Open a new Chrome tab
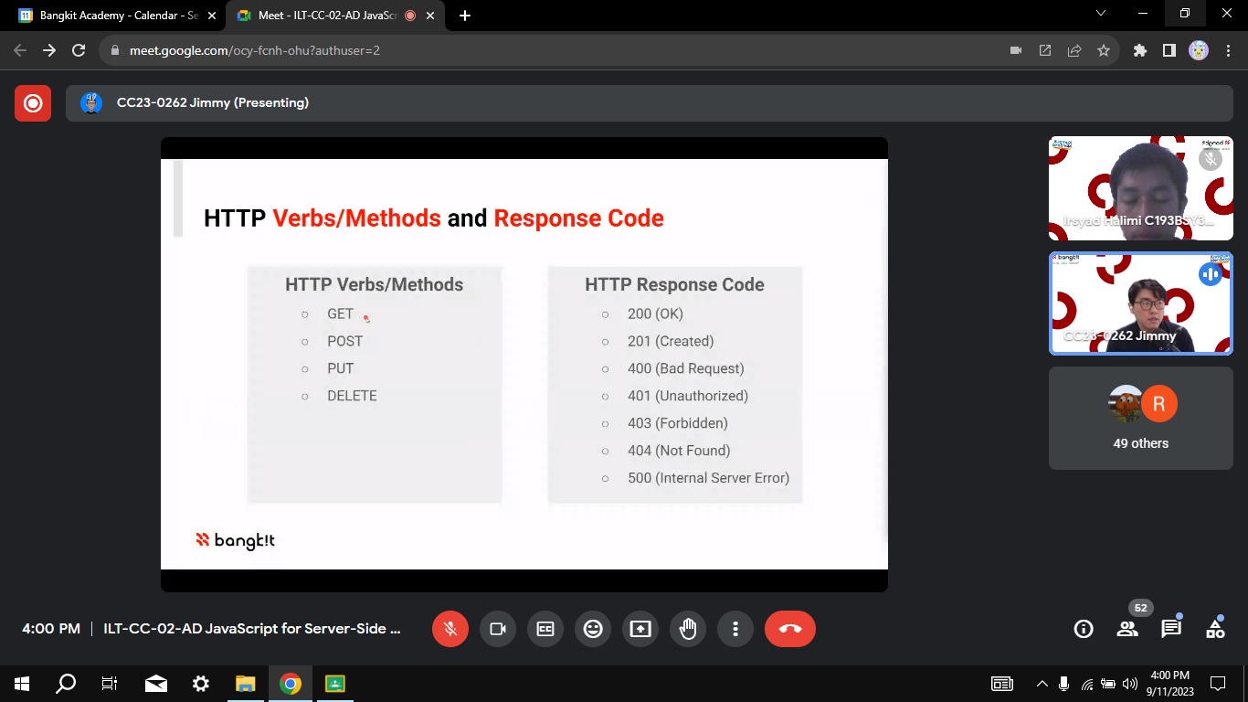This screenshot has width=1248, height=702. tap(465, 16)
